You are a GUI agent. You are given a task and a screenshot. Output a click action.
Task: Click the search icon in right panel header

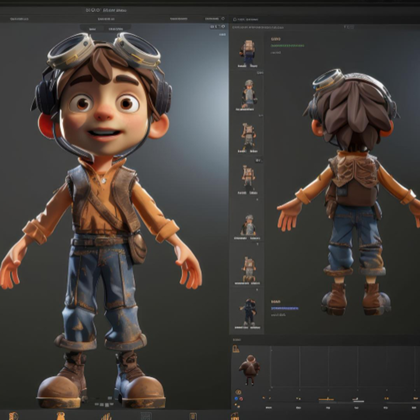[x=235, y=19]
